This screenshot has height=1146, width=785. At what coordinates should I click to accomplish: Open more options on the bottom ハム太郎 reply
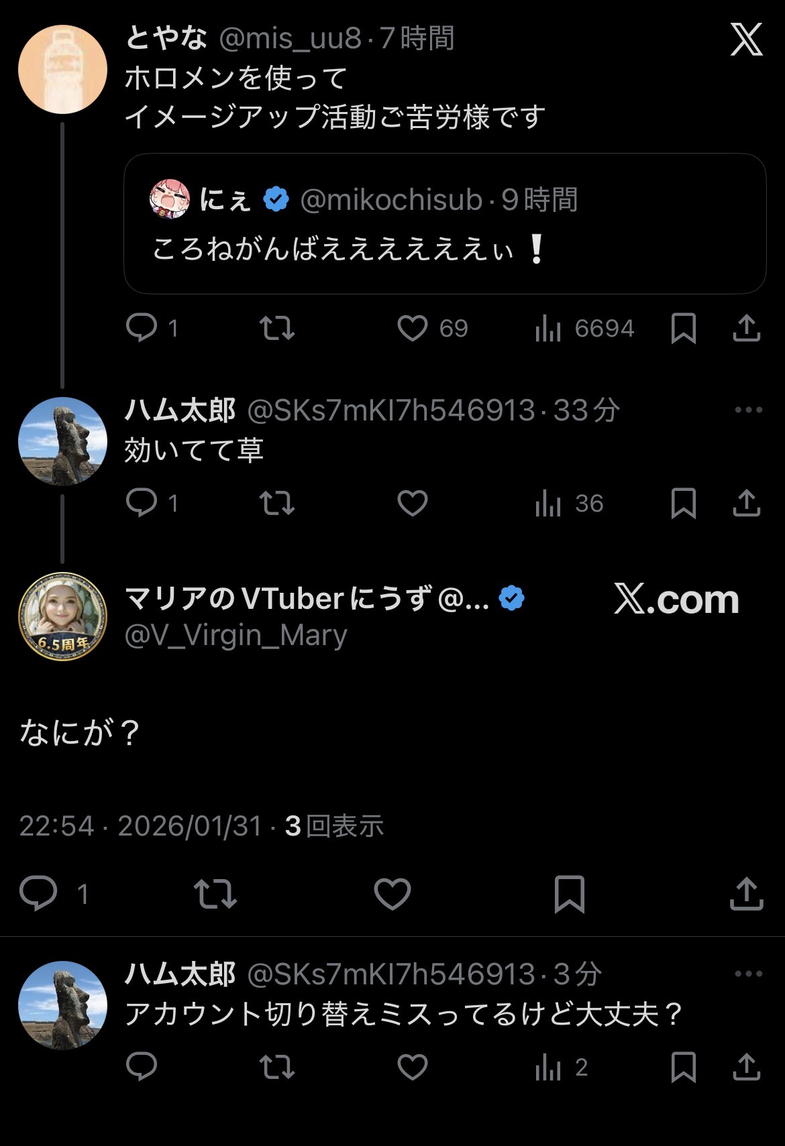749,974
